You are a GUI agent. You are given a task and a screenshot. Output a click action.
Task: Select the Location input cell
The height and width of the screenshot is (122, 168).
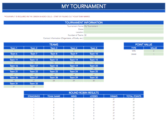124,32
